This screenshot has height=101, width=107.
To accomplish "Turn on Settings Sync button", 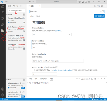I will [99, 16].
